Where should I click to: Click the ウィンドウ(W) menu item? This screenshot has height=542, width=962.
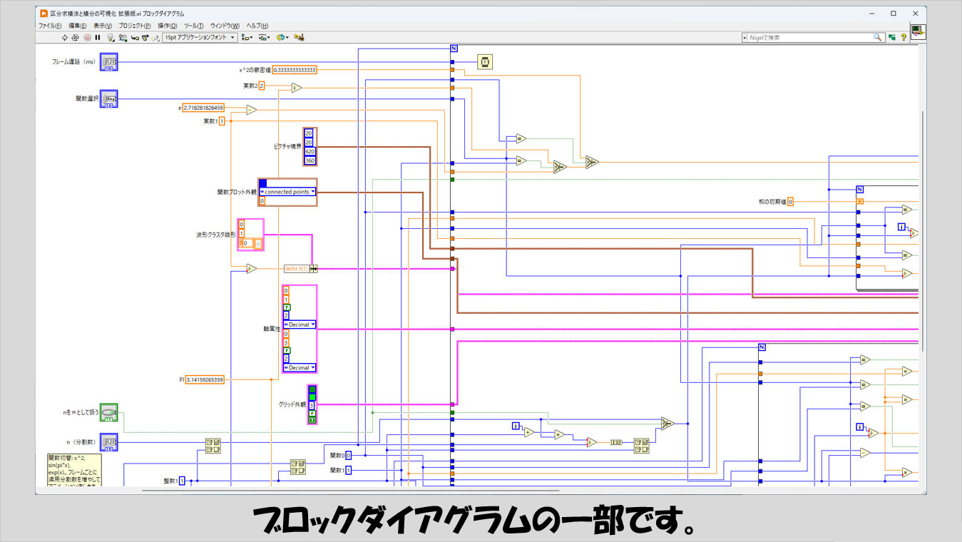tap(225, 26)
